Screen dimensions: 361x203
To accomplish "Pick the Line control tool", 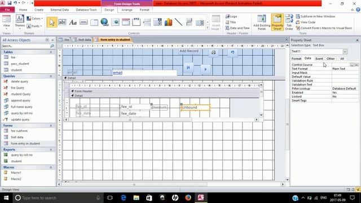I will pos(179,22).
